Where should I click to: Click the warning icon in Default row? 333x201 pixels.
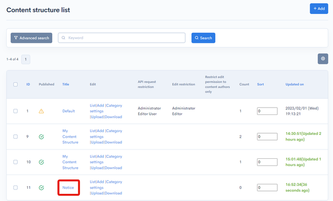(42, 111)
